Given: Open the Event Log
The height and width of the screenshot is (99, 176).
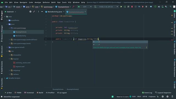Looking at the screenshot, I should (x=147, y=93).
